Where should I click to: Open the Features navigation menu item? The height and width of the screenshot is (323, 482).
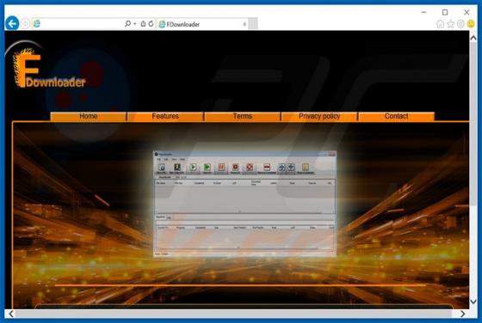[165, 116]
